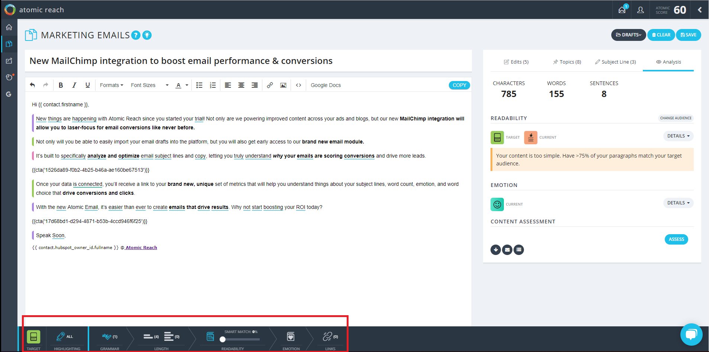This screenshot has width=709, height=352.
Task: Toggle bold formatting
Action: [x=61, y=85]
